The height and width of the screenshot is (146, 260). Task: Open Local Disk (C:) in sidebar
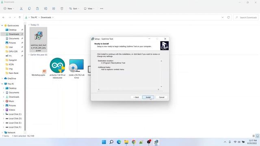click(15, 114)
